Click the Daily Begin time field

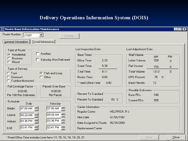(27, 108)
